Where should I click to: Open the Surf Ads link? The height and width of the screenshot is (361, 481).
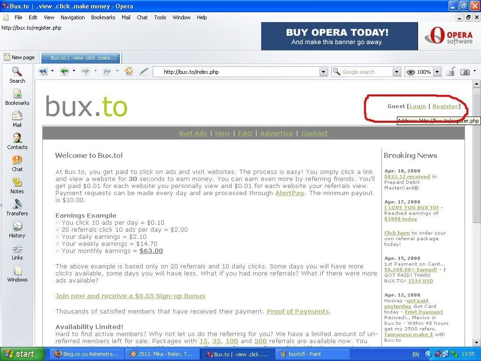(193, 133)
